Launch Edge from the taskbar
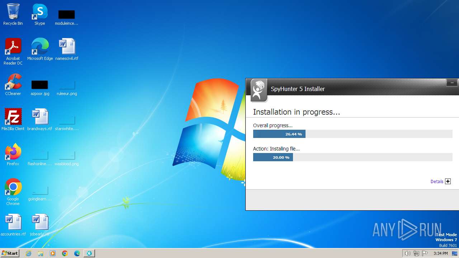 tap(77, 253)
